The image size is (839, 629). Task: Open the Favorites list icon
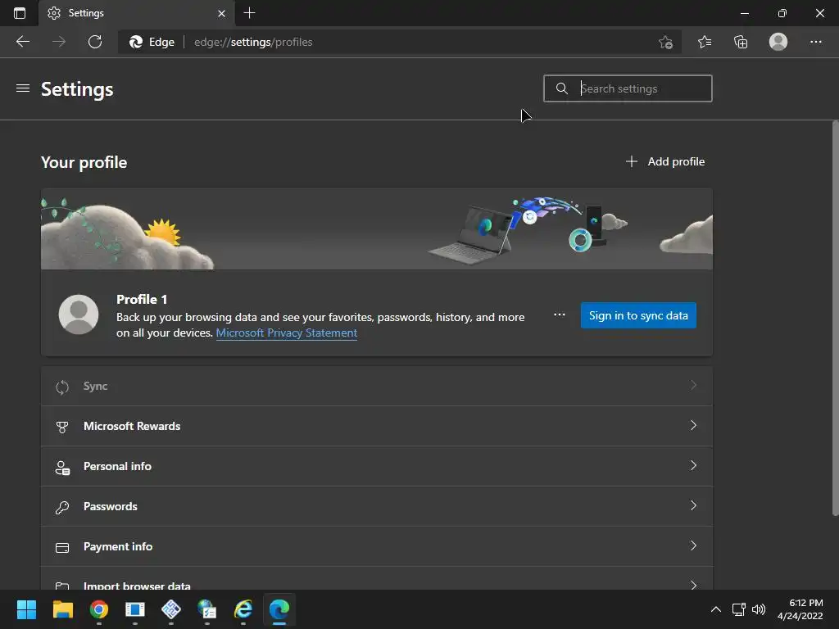click(705, 42)
